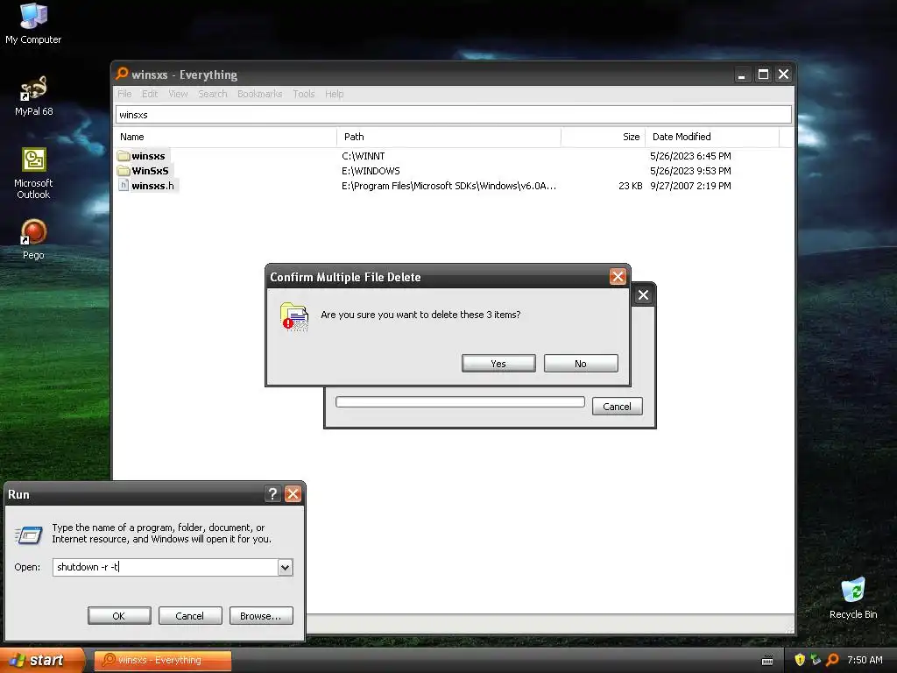Click OK in the Run dialog
This screenshot has width=897, height=673.
tap(119, 616)
